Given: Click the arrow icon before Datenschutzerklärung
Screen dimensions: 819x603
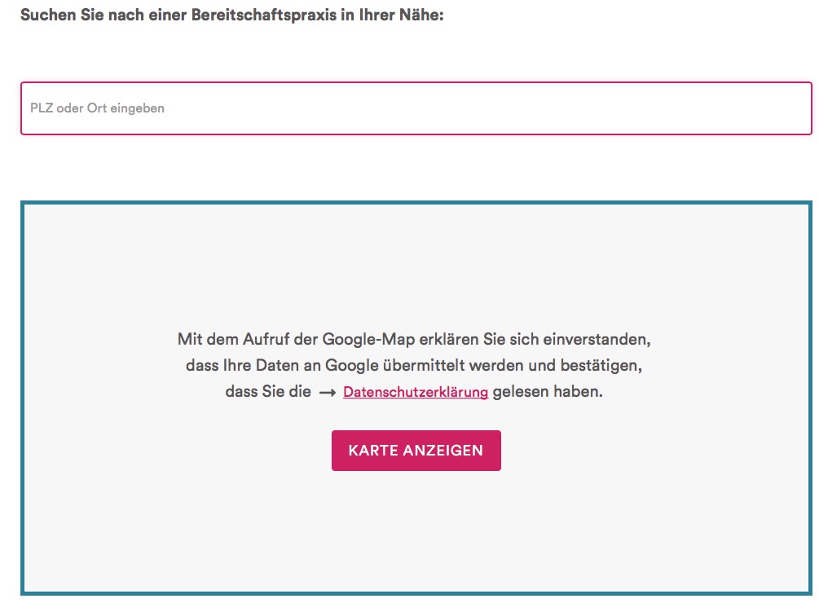Looking at the screenshot, I should coord(328,393).
